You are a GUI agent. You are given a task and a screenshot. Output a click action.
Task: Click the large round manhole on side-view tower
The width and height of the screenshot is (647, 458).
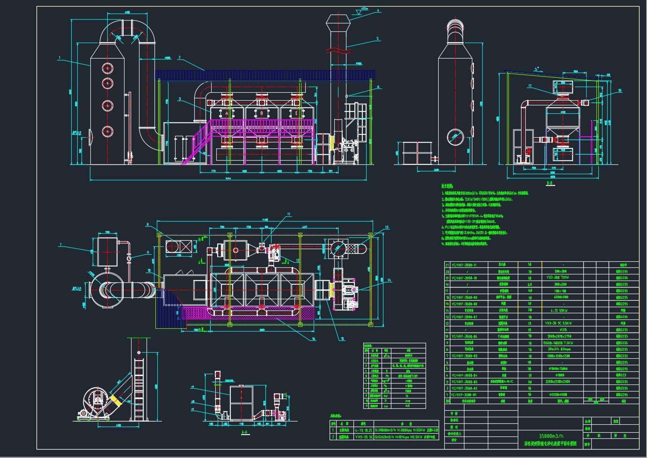point(454,137)
